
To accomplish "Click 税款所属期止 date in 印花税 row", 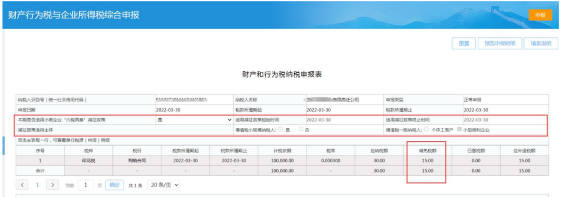I will point(234,161).
